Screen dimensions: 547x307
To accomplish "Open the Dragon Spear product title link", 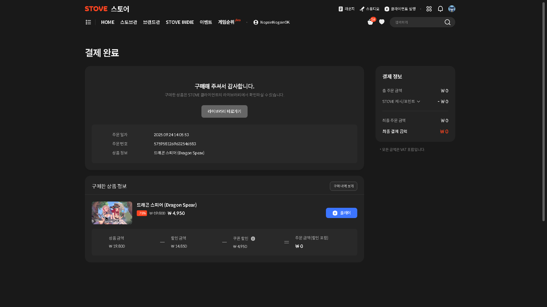I will (167, 205).
